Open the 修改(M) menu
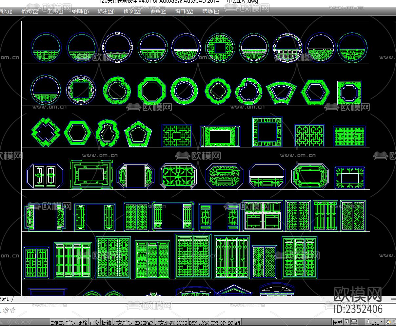Image resolution: width=396 pixels, height=326 pixels. coord(132,11)
